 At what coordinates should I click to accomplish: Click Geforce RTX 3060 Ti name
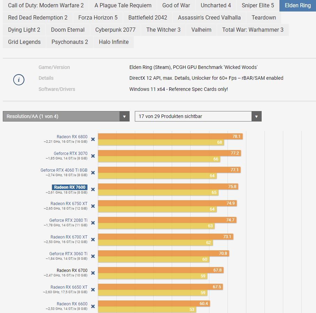click(x=68, y=254)
